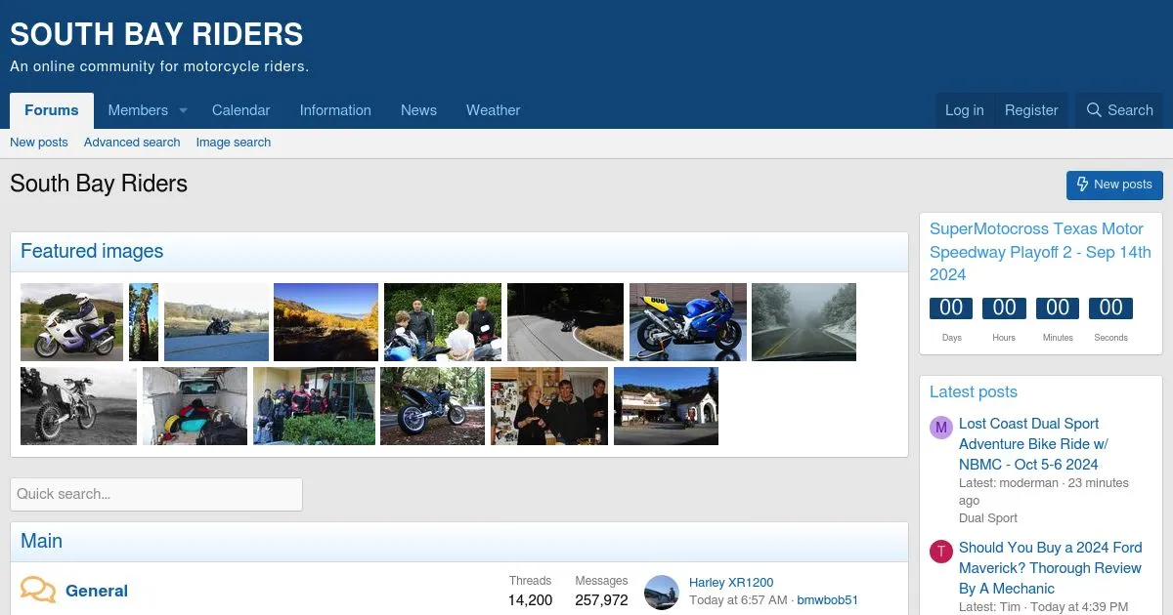Screen dimensions: 1173x615
Task: Open New posts sub-navigation link
Action: [x=39, y=143]
